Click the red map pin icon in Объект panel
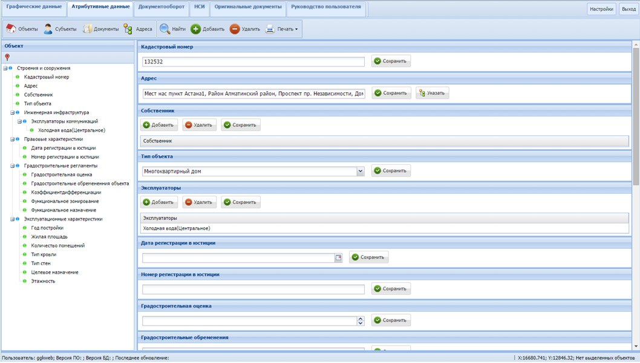640x363 pixels. (7, 57)
